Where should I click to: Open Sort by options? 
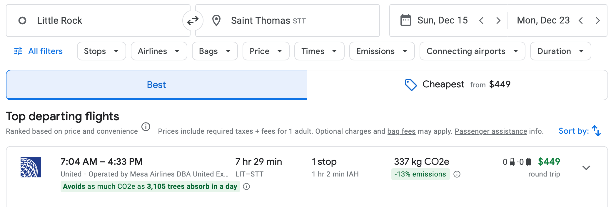(x=580, y=131)
